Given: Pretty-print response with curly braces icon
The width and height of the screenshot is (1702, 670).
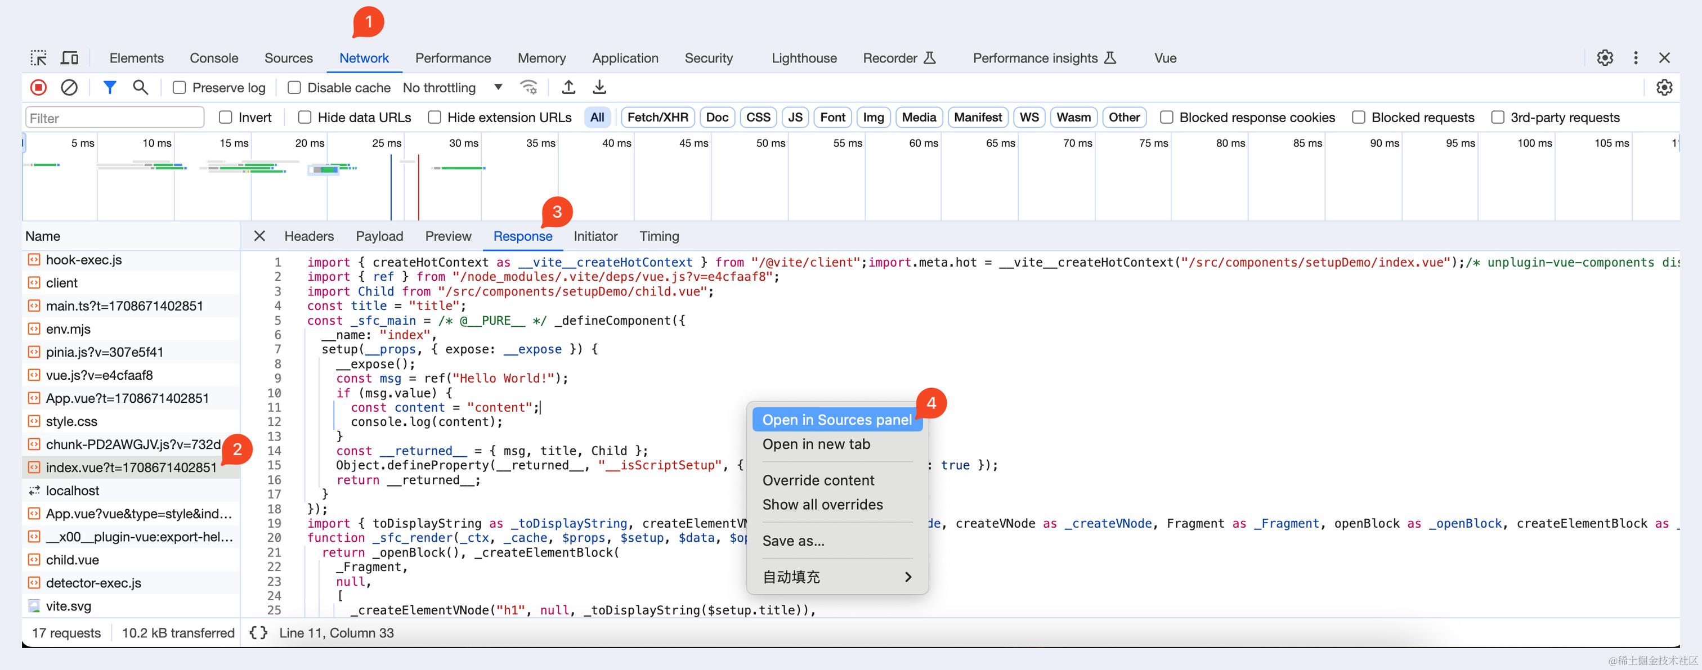Looking at the screenshot, I should [x=258, y=632].
